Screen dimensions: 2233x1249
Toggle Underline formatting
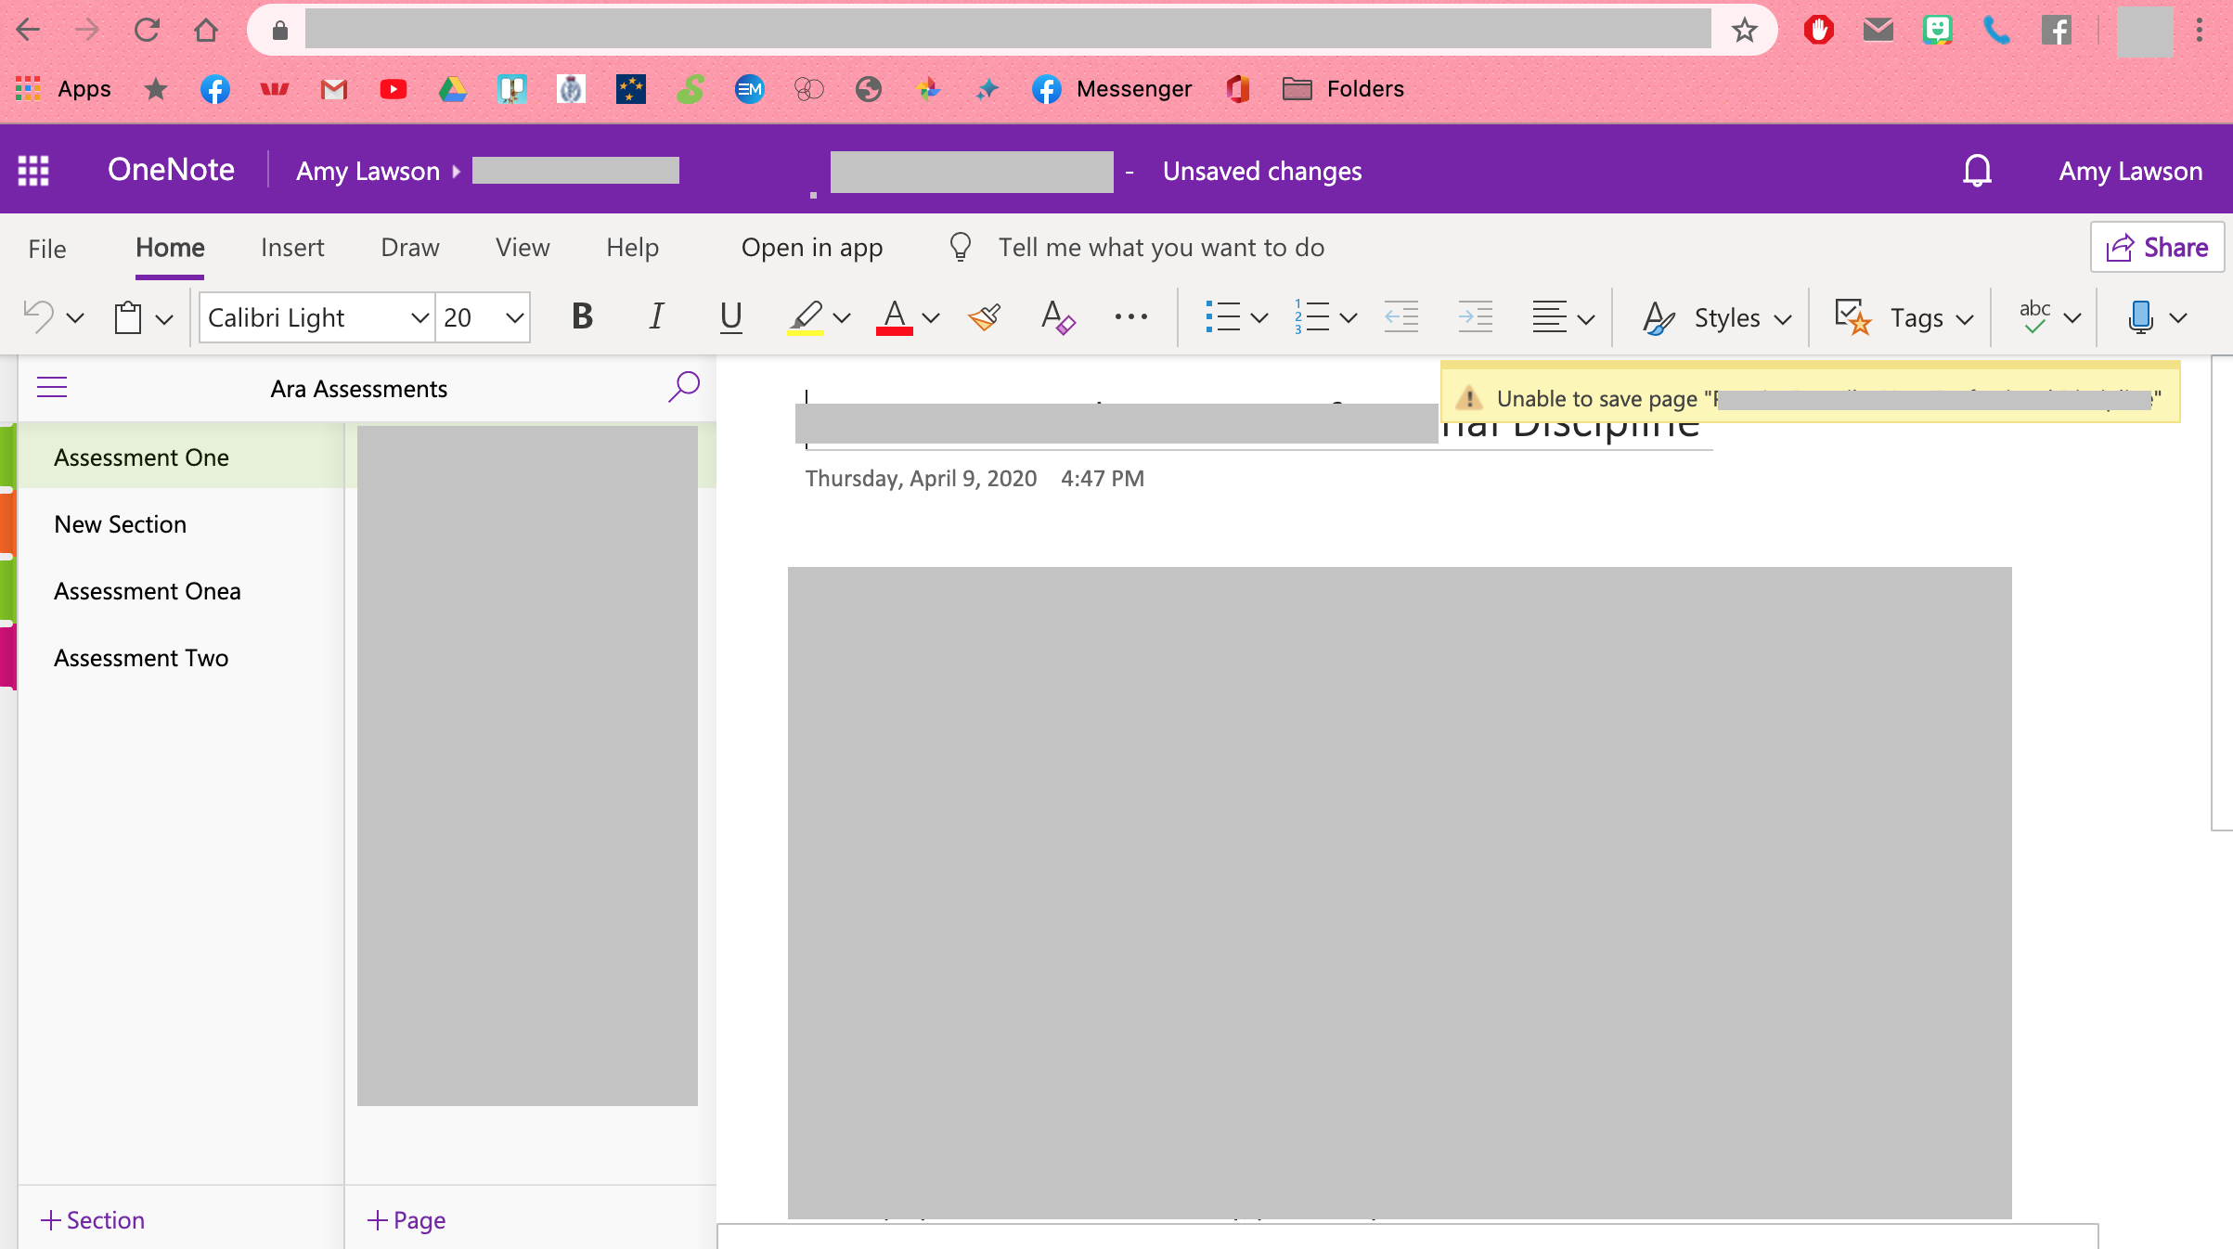[731, 317]
